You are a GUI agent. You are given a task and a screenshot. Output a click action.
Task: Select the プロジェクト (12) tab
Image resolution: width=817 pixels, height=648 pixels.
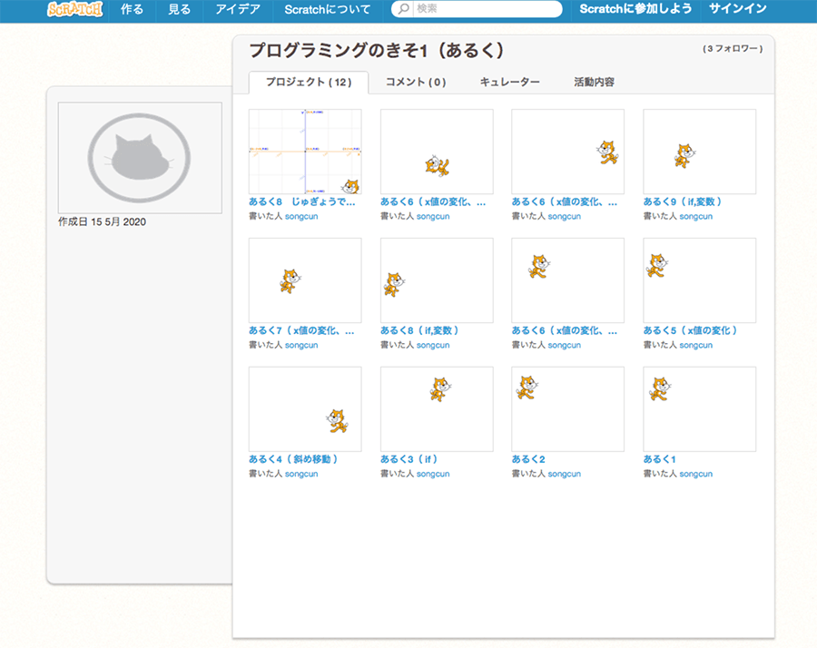tap(309, 83)
